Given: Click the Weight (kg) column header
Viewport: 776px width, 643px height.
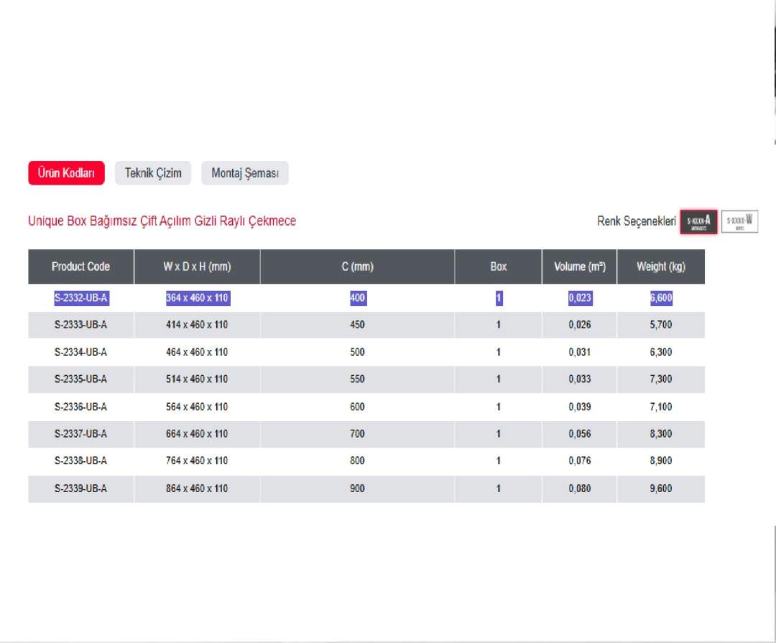Looking at the screenshot, I should tap(660, 267).
